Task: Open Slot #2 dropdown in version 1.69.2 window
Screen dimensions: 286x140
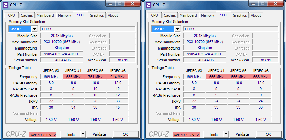Action: coord(177,29)
